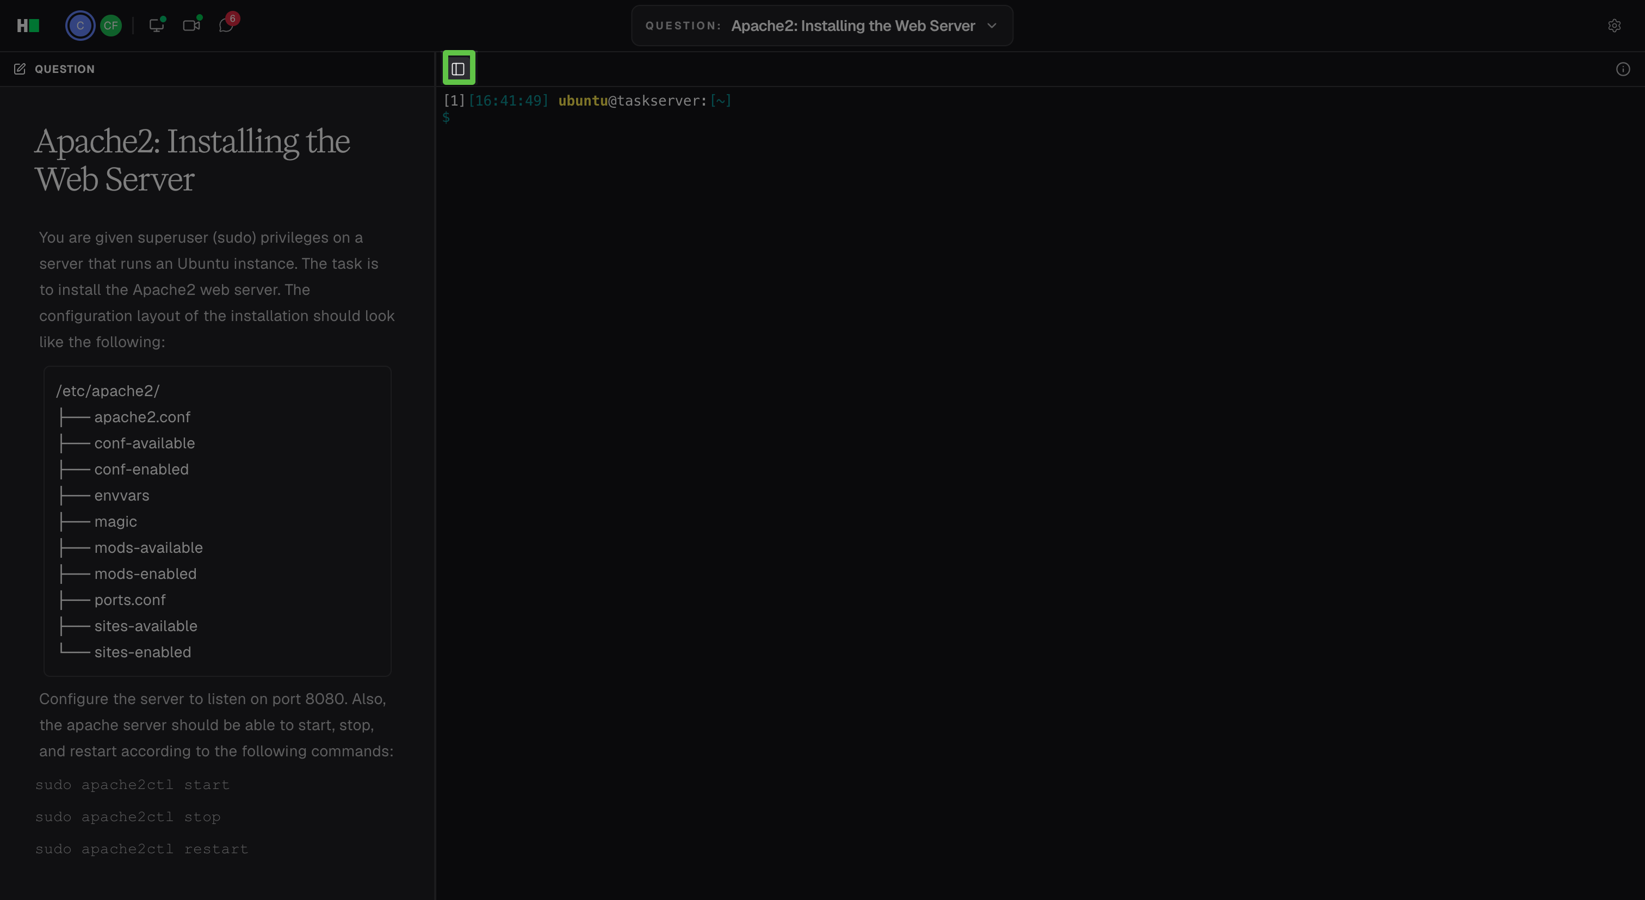Click 'envvars' in the layout tree
Image resolution: width=1645 pixels, height=900 pixels.
click(121, 496)
